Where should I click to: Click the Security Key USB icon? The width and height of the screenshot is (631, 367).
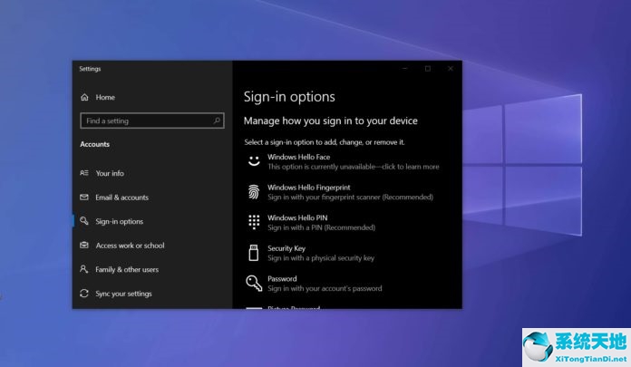(254, 253)
